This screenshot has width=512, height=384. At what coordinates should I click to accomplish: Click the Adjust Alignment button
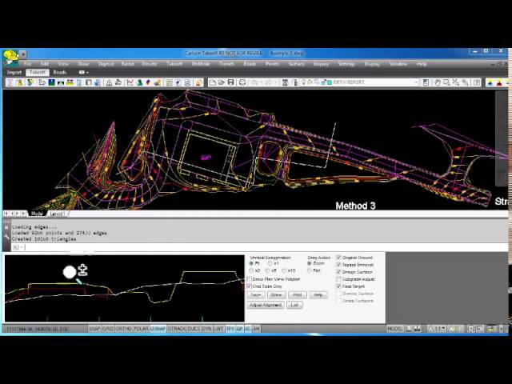(x=266, y=305)
